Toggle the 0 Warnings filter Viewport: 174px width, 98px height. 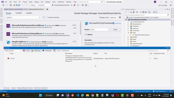36,51
